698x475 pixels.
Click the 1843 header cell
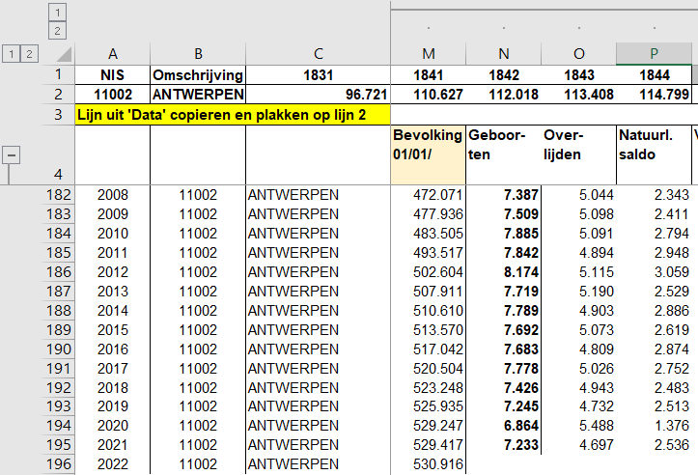pyautogui.click(x=578, y=74)
